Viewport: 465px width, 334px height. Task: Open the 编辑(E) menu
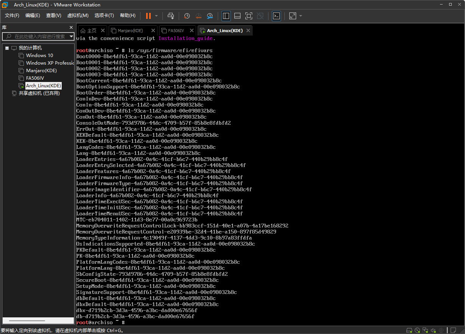[x=33, y=15]
